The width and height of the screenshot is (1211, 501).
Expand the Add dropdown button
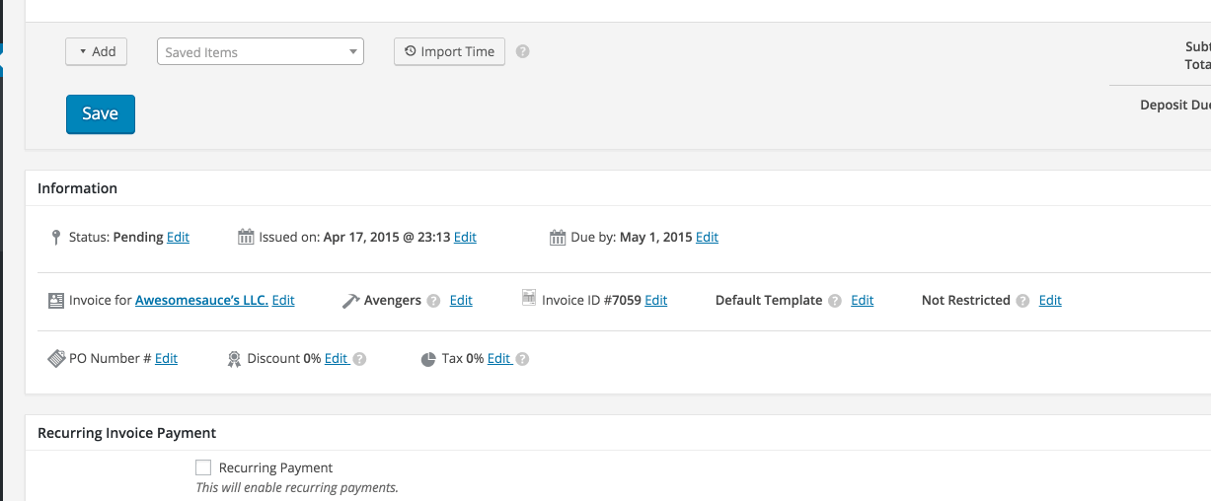[x=97, y=51]
